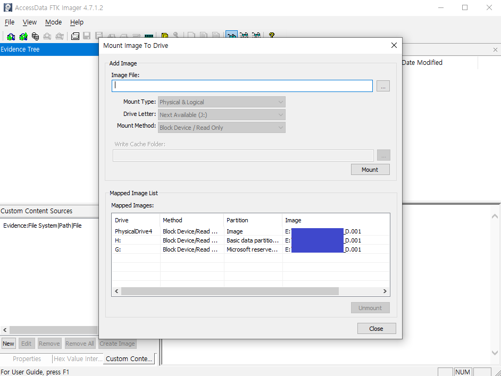
Task: Select the G: drive mapped image row
Action: point(250,249)
